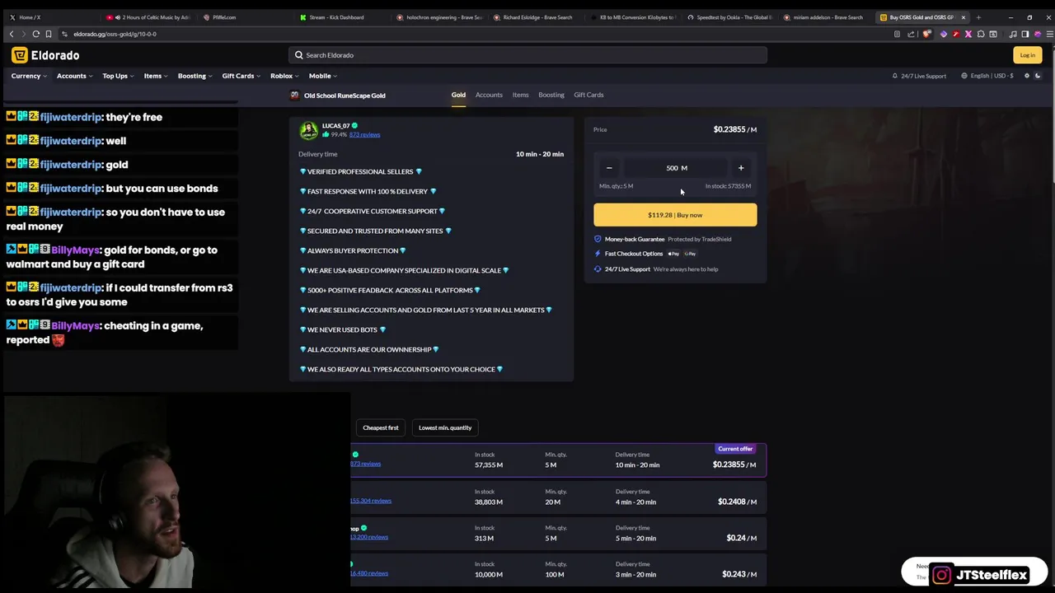Click the LUCAS_07 seller name
The height and width of the screenshot is (593, 1055).
click(335, 126)
